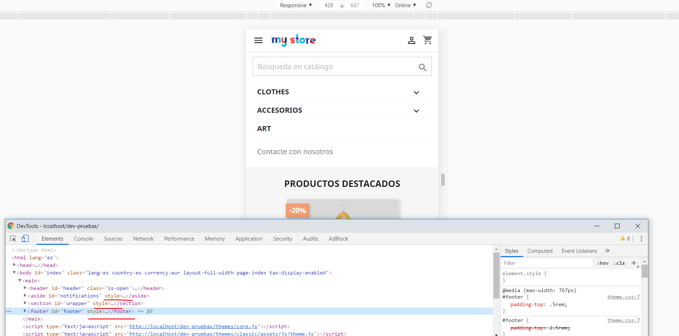Image resolution: width=679 pixels, height=336 pixels.
Task: Switch to the Console tab
Action: tap(84, 238)
